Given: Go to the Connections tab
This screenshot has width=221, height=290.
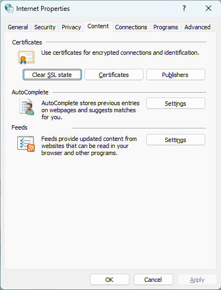Looking at the screenshot, I should [x=131, y=27].
